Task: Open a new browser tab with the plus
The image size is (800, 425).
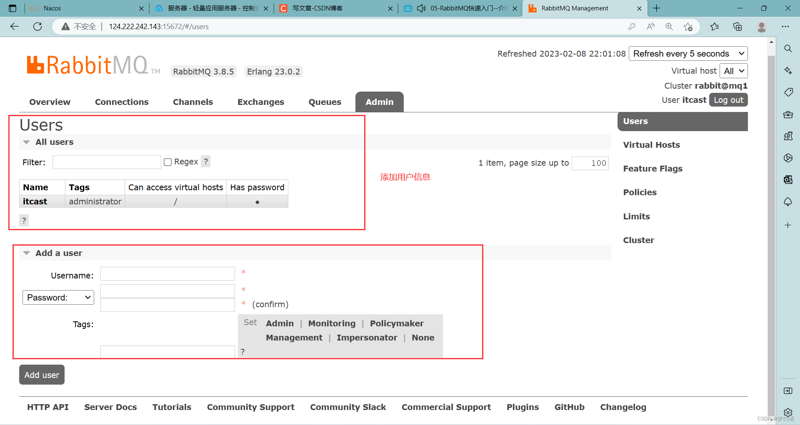Action: pos(657,8)
